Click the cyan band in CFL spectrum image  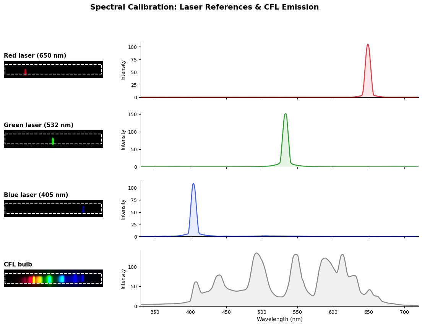(62, 279)
